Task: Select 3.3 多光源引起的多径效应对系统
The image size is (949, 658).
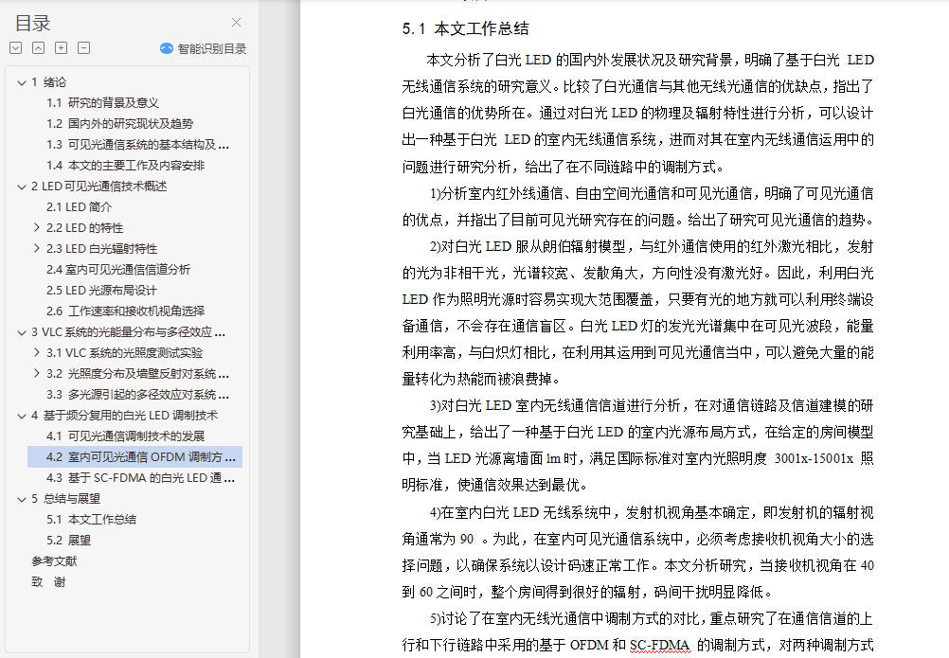Action: [137, 394]
